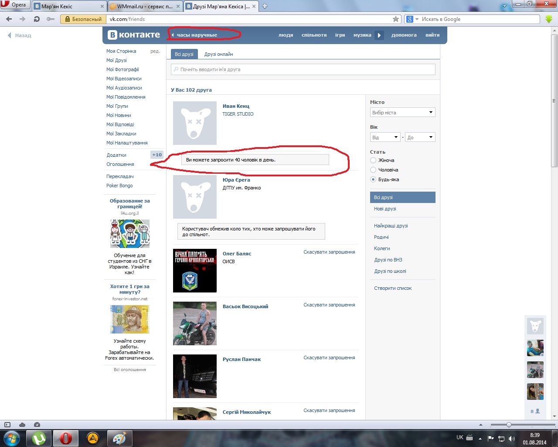
Task: Open uTorrent from the taskbar
Action: pos(39,438)
